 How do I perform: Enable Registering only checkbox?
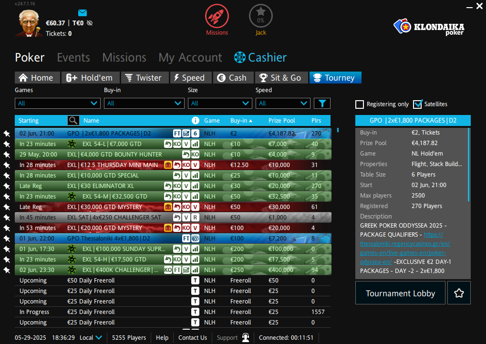pos(360,104)
